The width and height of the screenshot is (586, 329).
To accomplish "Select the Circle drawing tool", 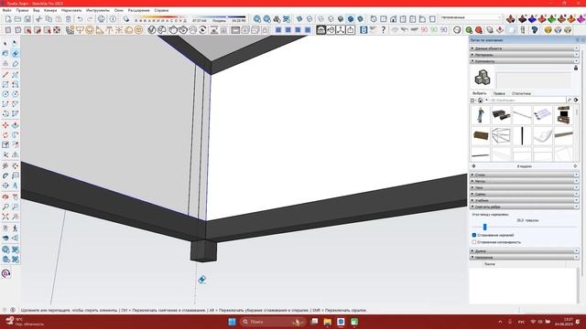I will pos(5,94).
